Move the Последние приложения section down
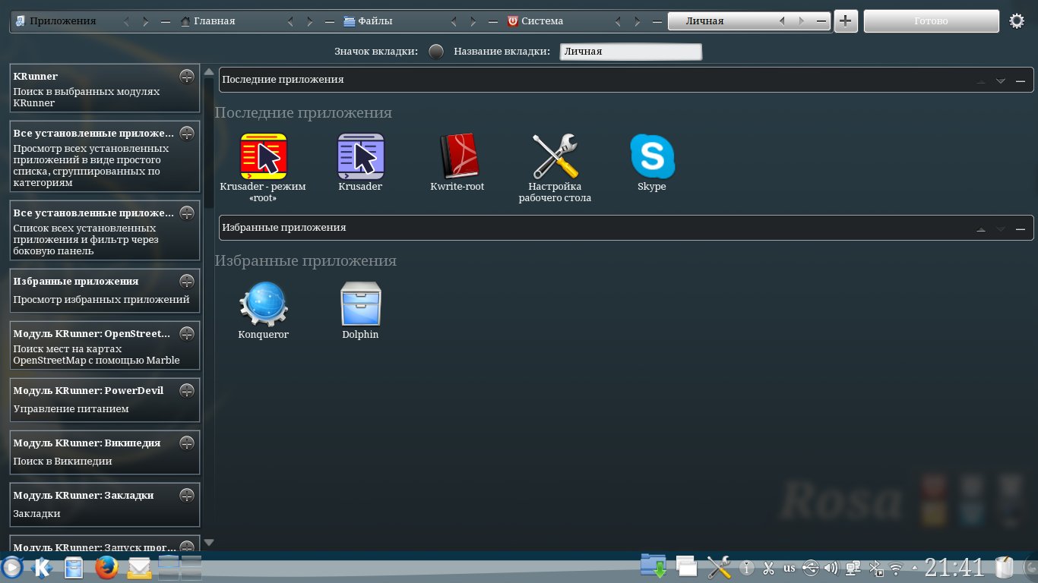 (x=1001, y=80)
